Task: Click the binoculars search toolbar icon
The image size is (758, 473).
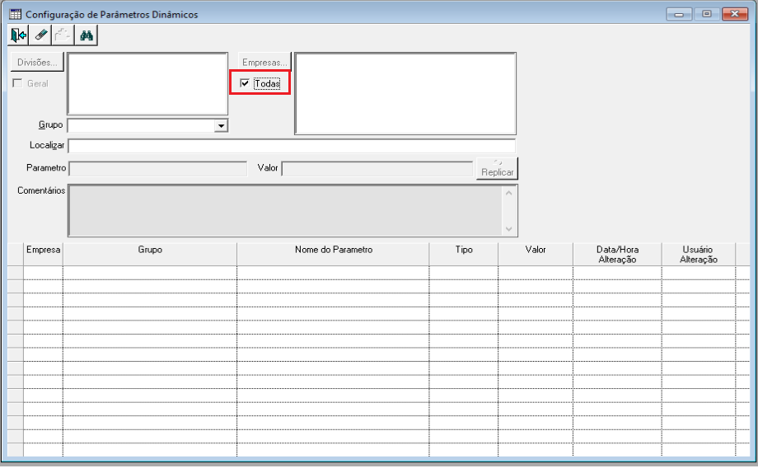Action: pyautogui.click(x=87, y=35)
